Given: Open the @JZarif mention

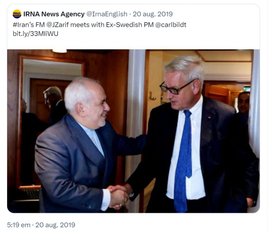Looking at the screenshot, I should [x=57, y=25].
